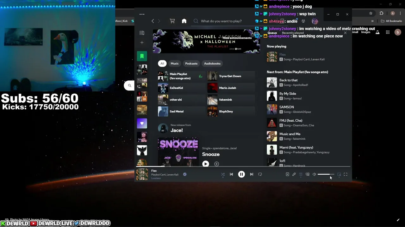This screenshot has height=227, width=405.
Task: Select the Audiobooks filter chip
Action: point(212,63)
